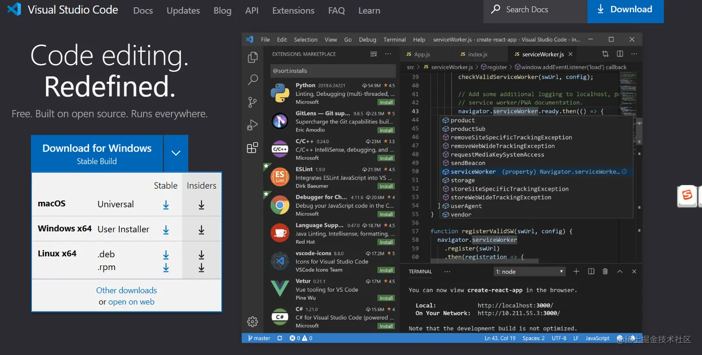Open editor more actions ellipsis
The height and width of the screenshot is (355, 702).
coord(634,54)
